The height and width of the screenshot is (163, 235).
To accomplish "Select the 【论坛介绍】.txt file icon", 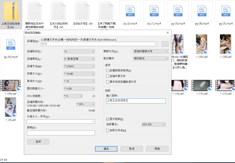I will pos(83,11).
